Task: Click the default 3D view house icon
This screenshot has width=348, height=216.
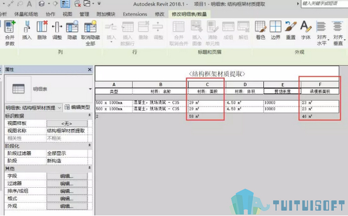Action: (41, 4)
